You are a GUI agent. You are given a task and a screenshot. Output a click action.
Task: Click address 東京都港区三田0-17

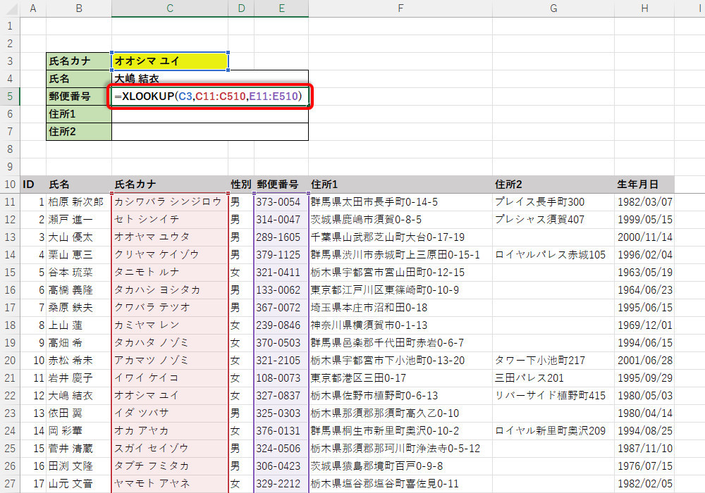point(400,378)
